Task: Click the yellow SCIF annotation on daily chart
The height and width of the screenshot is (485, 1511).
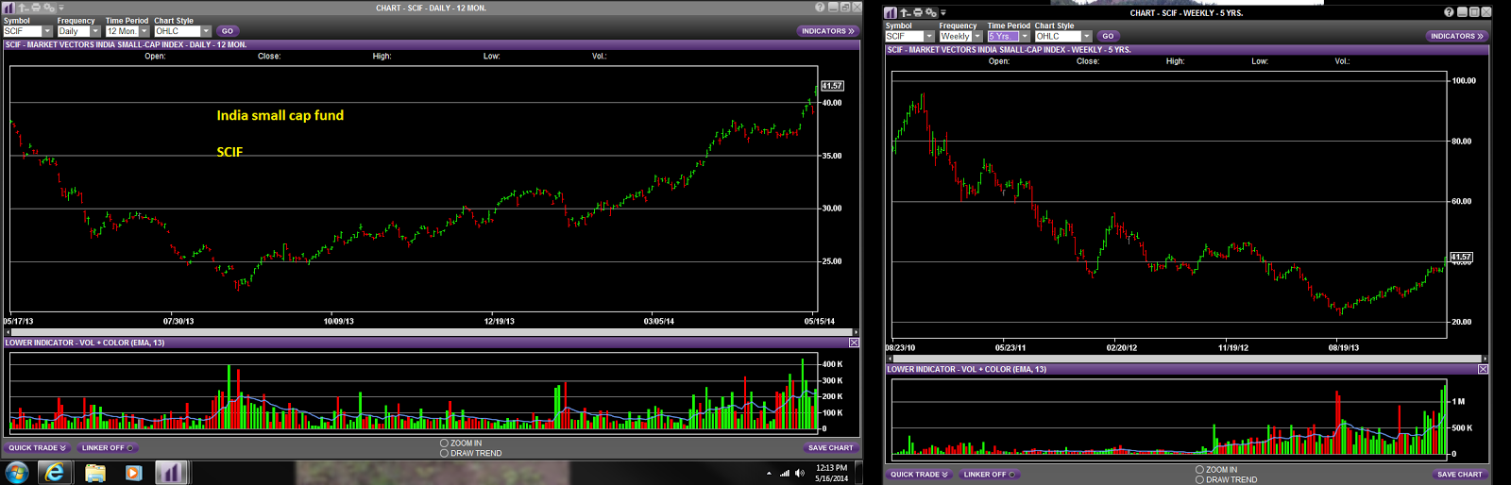Action: 229,151
